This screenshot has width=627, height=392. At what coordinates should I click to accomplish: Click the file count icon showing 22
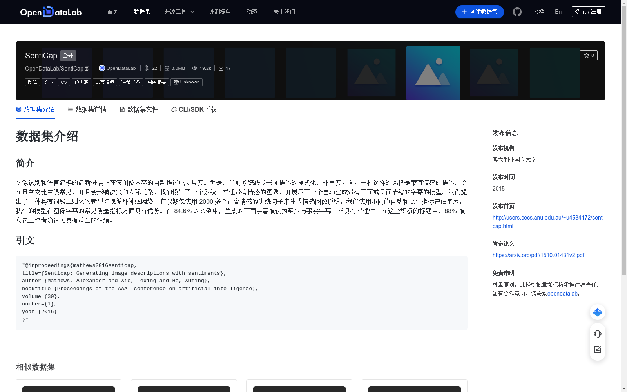pos(147,68)
